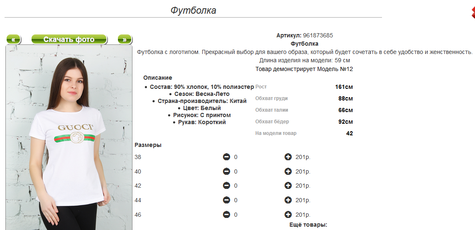
Task: Show next photo with » button
Action: pos(124,40)
